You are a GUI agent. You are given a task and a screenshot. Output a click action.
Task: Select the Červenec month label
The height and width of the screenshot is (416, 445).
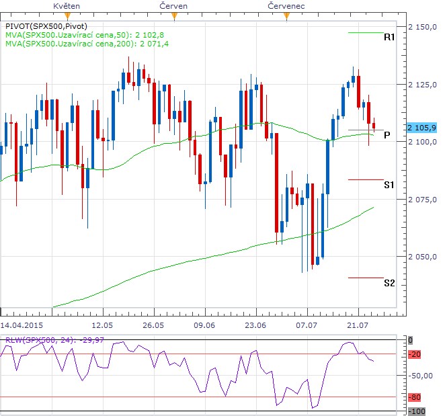tap(286, 6)
